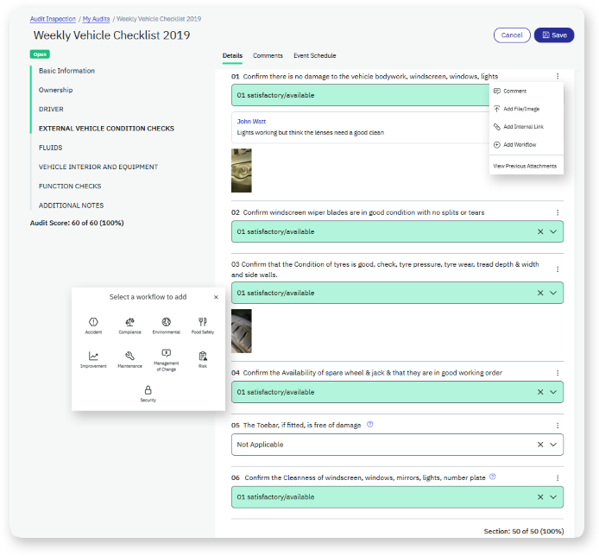This screenshot has width=599, height=556.
Task: Open the My Audits breadcrumb link
Action: pyautogui.click(x=97, y=18)
